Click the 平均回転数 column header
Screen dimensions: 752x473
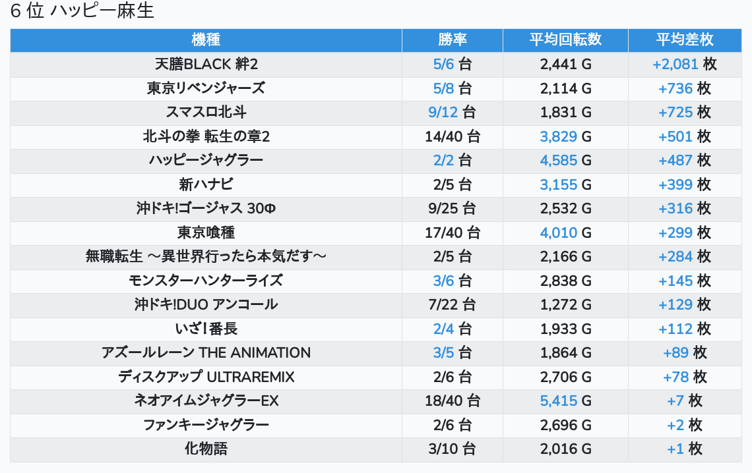tap(565, 40)
